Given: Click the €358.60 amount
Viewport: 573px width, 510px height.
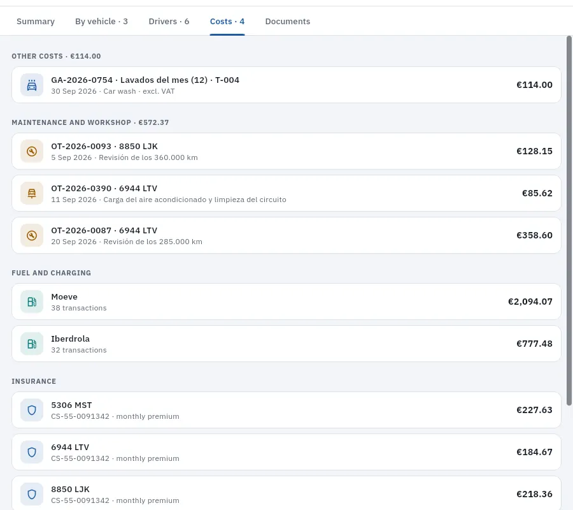Looking at the screenshot, I should pos(534,235).
